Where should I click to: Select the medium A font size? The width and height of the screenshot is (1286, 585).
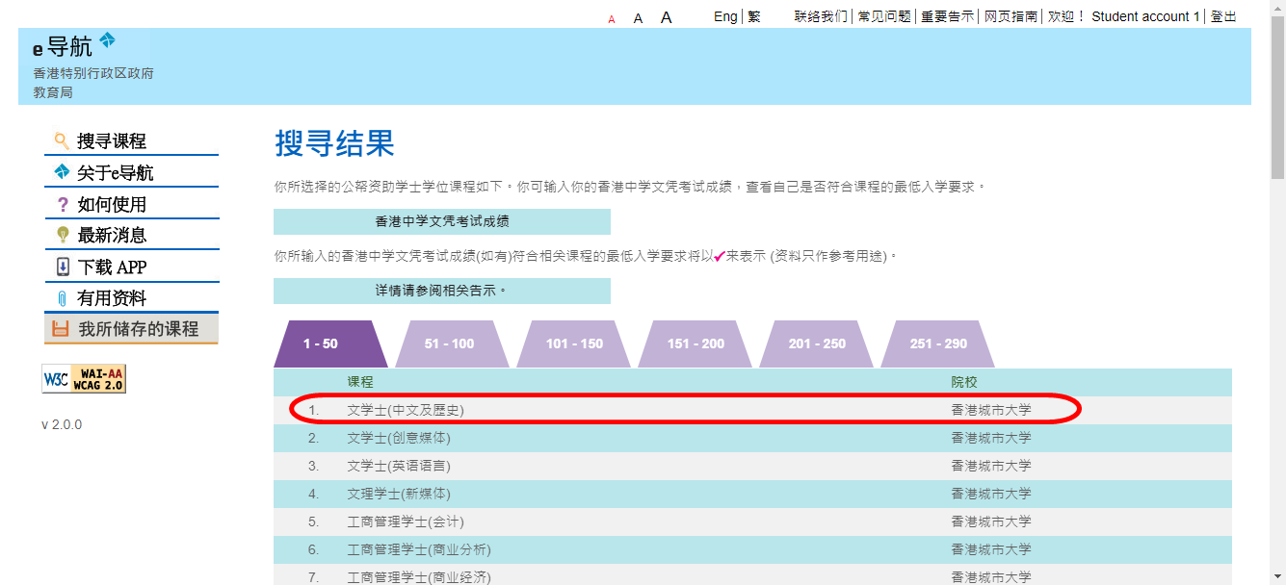click(x=638, y=18)
